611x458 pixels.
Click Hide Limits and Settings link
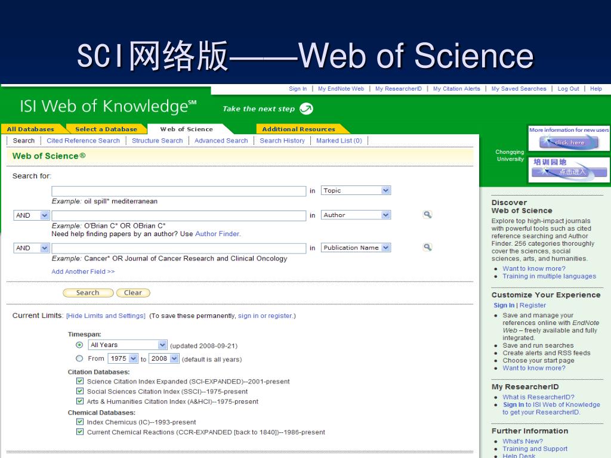pyautogui.click(x=106, y=316)
